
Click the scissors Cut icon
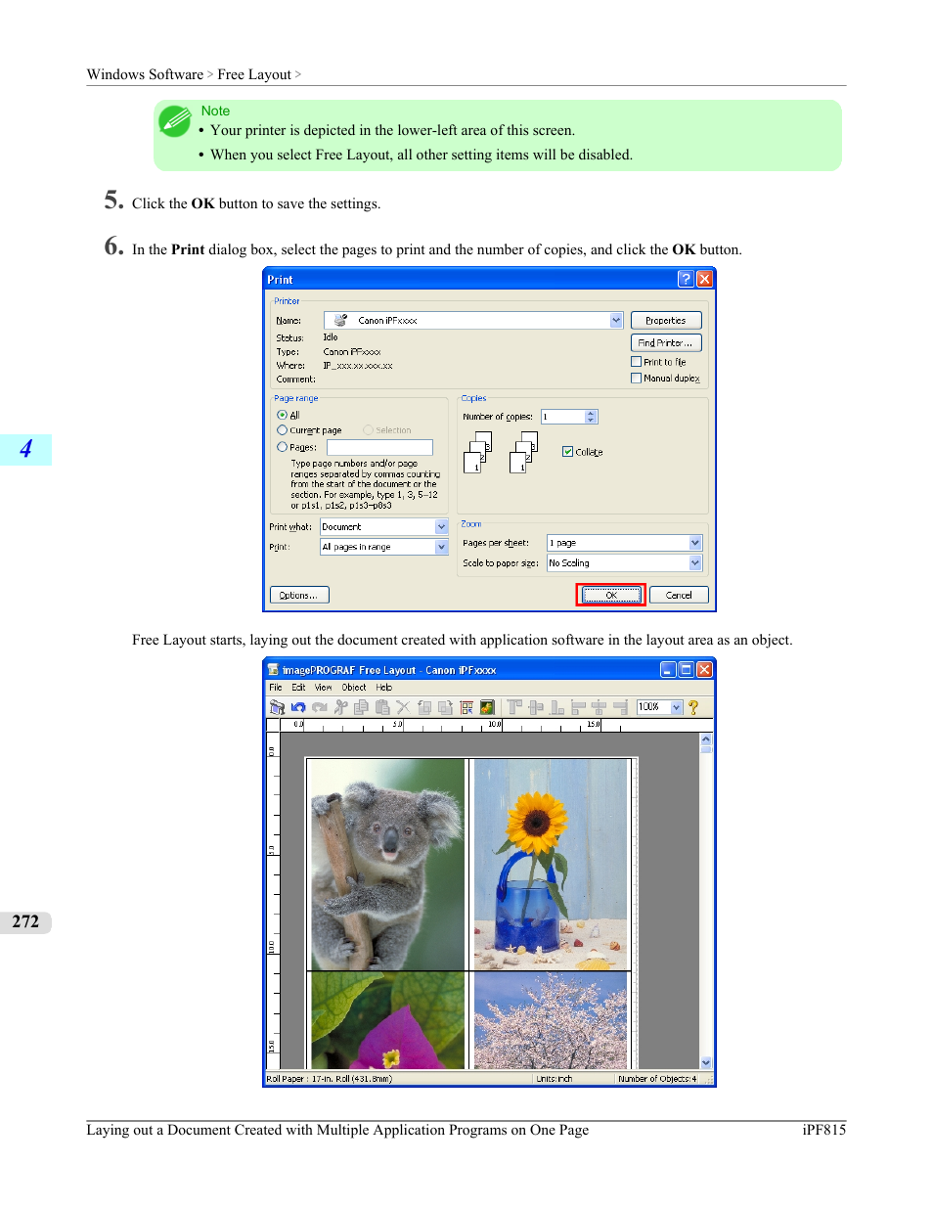pyautogui.click(x=341, y=707)
